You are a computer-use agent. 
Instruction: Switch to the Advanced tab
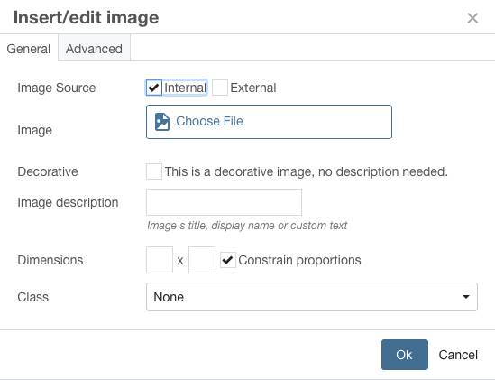click(x=94, y=49)
